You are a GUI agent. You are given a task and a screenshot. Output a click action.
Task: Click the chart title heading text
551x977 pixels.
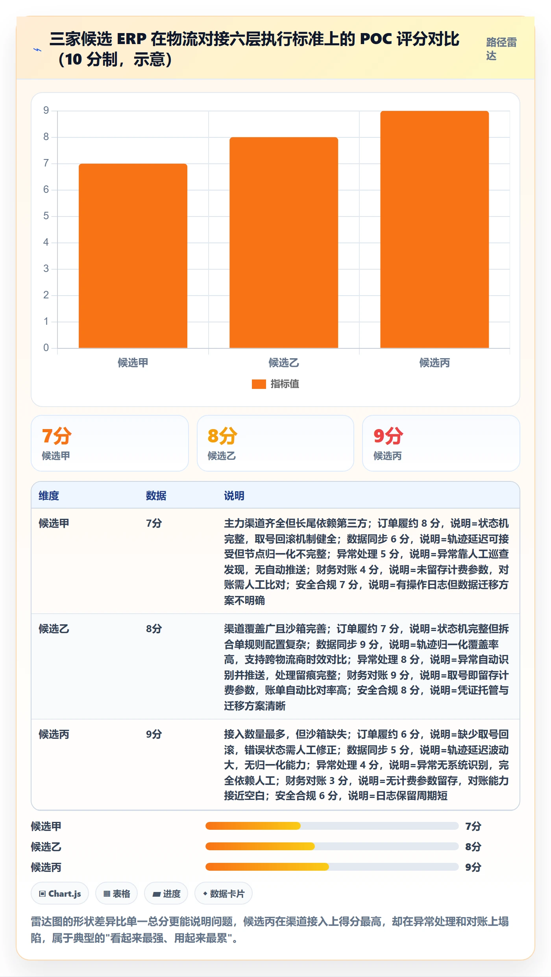point(254,49)
